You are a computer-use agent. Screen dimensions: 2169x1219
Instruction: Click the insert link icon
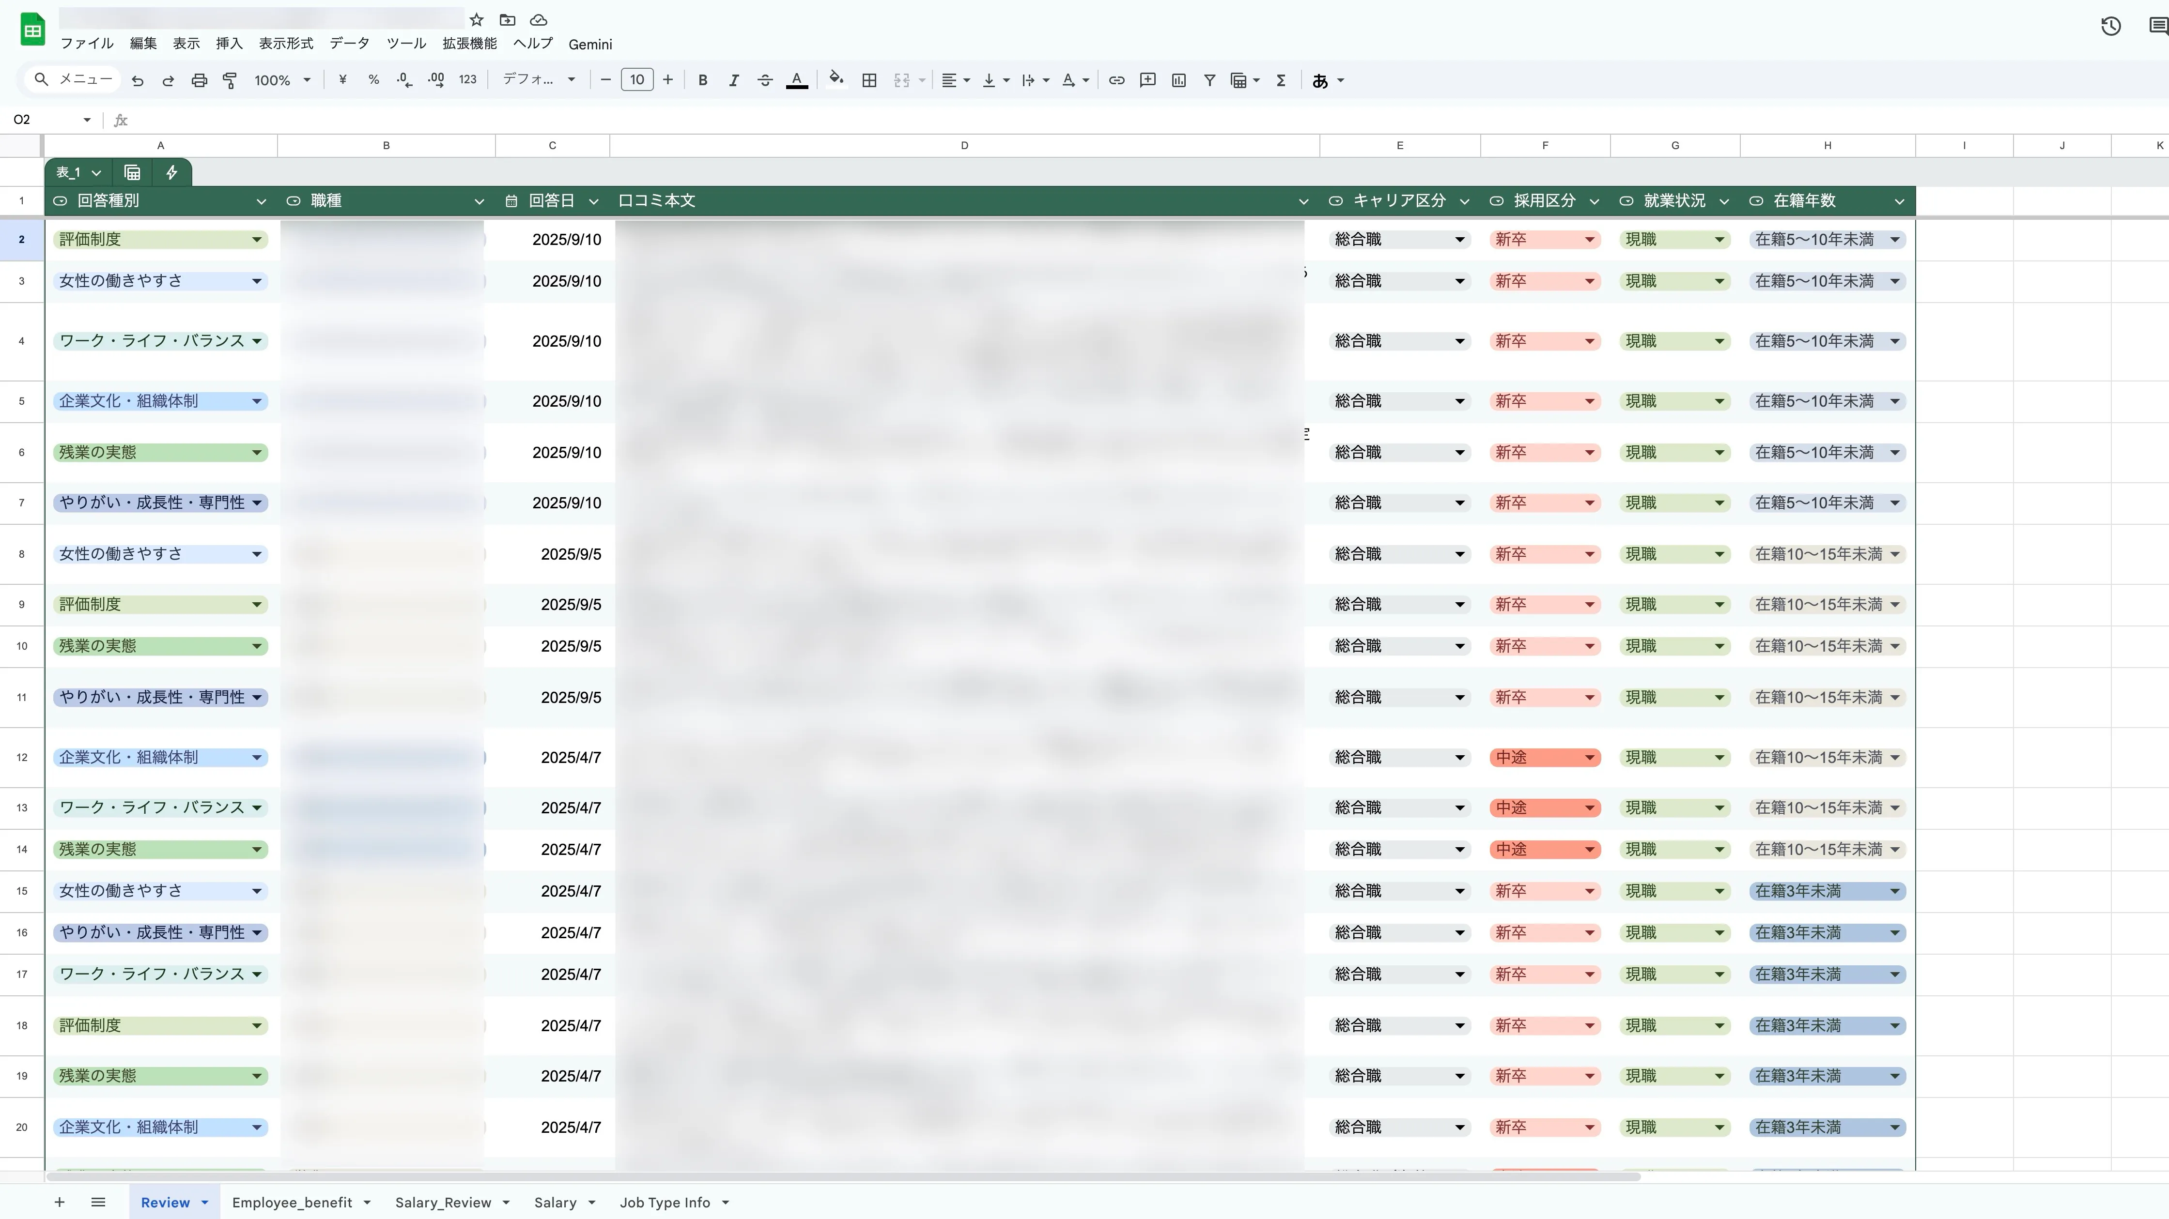(1116, 81)
